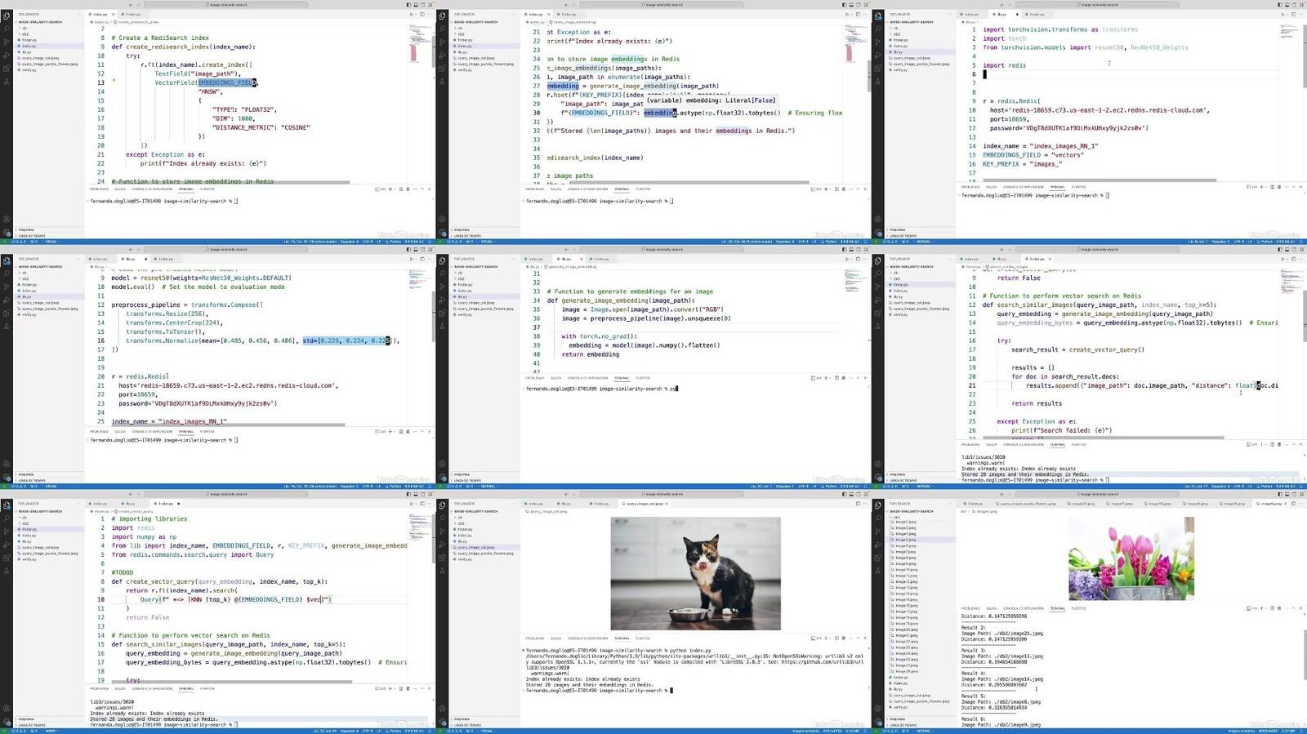The height and width of the screenshot is (734, 1307).
Task: Open Extensions icon in tulips image window
Action: 878,558
